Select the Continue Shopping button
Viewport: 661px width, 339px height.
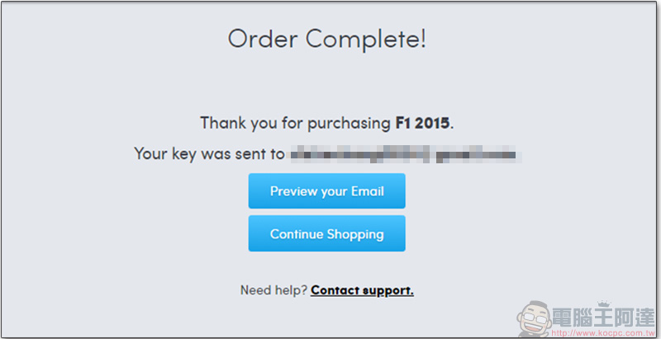click(326, 233)
